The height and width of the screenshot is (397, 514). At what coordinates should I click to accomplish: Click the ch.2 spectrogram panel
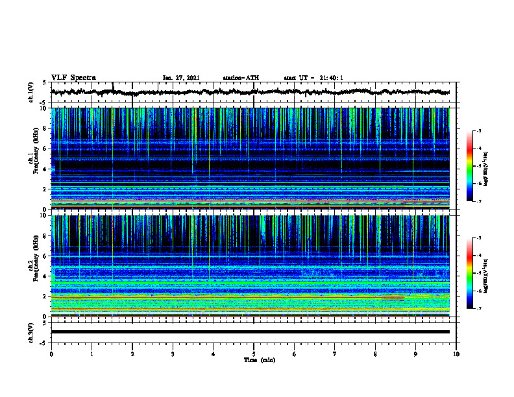coord(250,266)
